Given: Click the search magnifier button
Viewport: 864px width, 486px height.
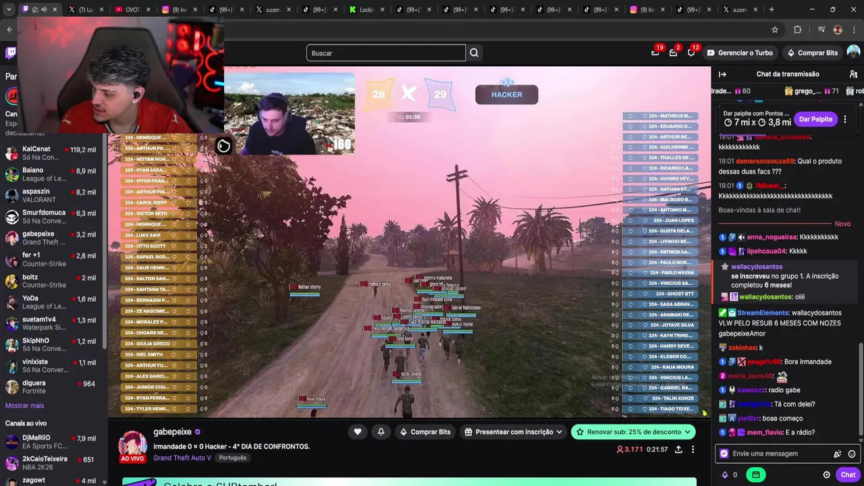Looking at the screenshot, I should [474, 53].
